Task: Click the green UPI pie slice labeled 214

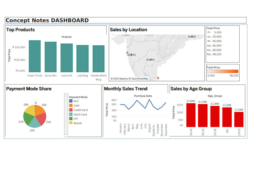Action: click(28, 118)
